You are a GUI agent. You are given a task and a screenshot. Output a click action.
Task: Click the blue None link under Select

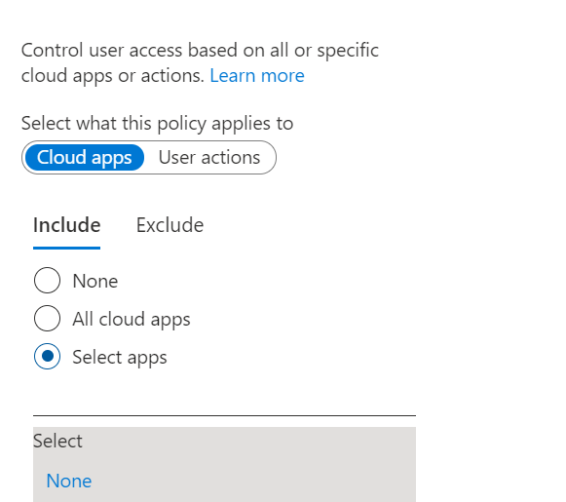[x=69, y=482]
